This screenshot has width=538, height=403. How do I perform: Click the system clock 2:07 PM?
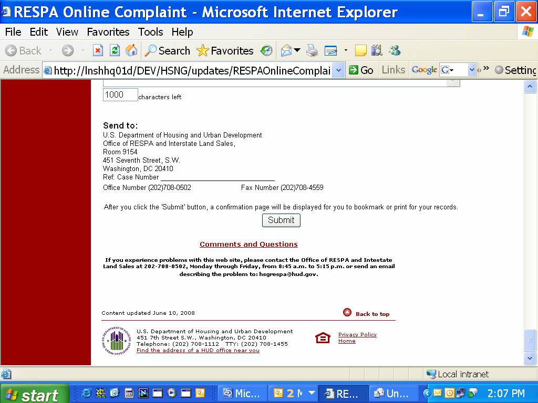[x=506, y=394]
